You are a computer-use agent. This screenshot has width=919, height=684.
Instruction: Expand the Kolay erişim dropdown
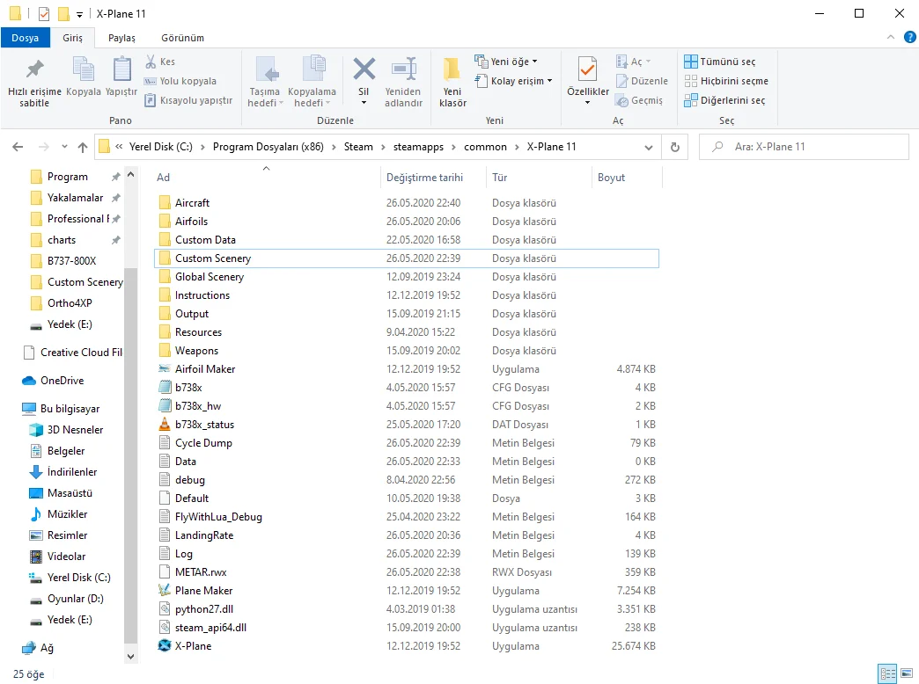(549, 81)
